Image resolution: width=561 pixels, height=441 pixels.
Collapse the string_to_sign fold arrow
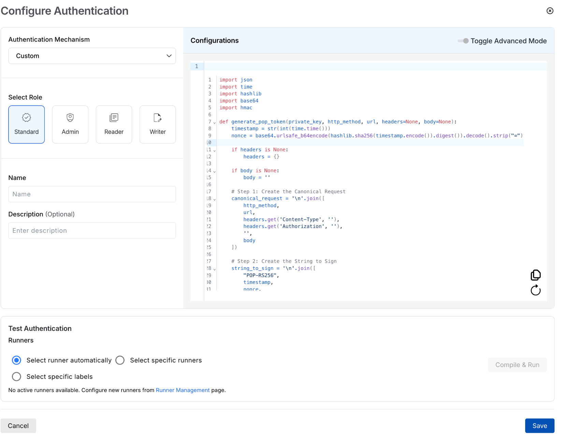pos(215,269)
